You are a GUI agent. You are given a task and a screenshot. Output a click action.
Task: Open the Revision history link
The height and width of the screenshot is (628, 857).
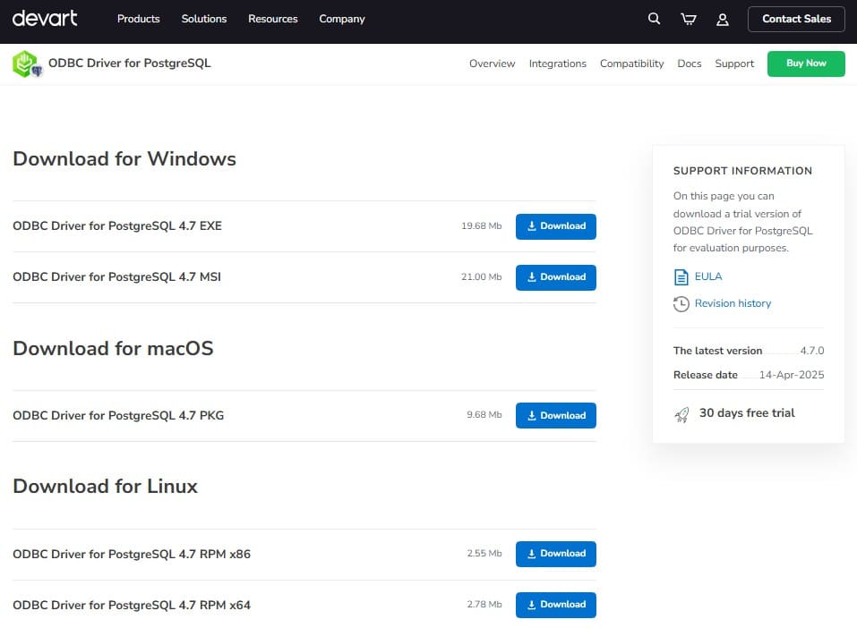click(733, 303)
